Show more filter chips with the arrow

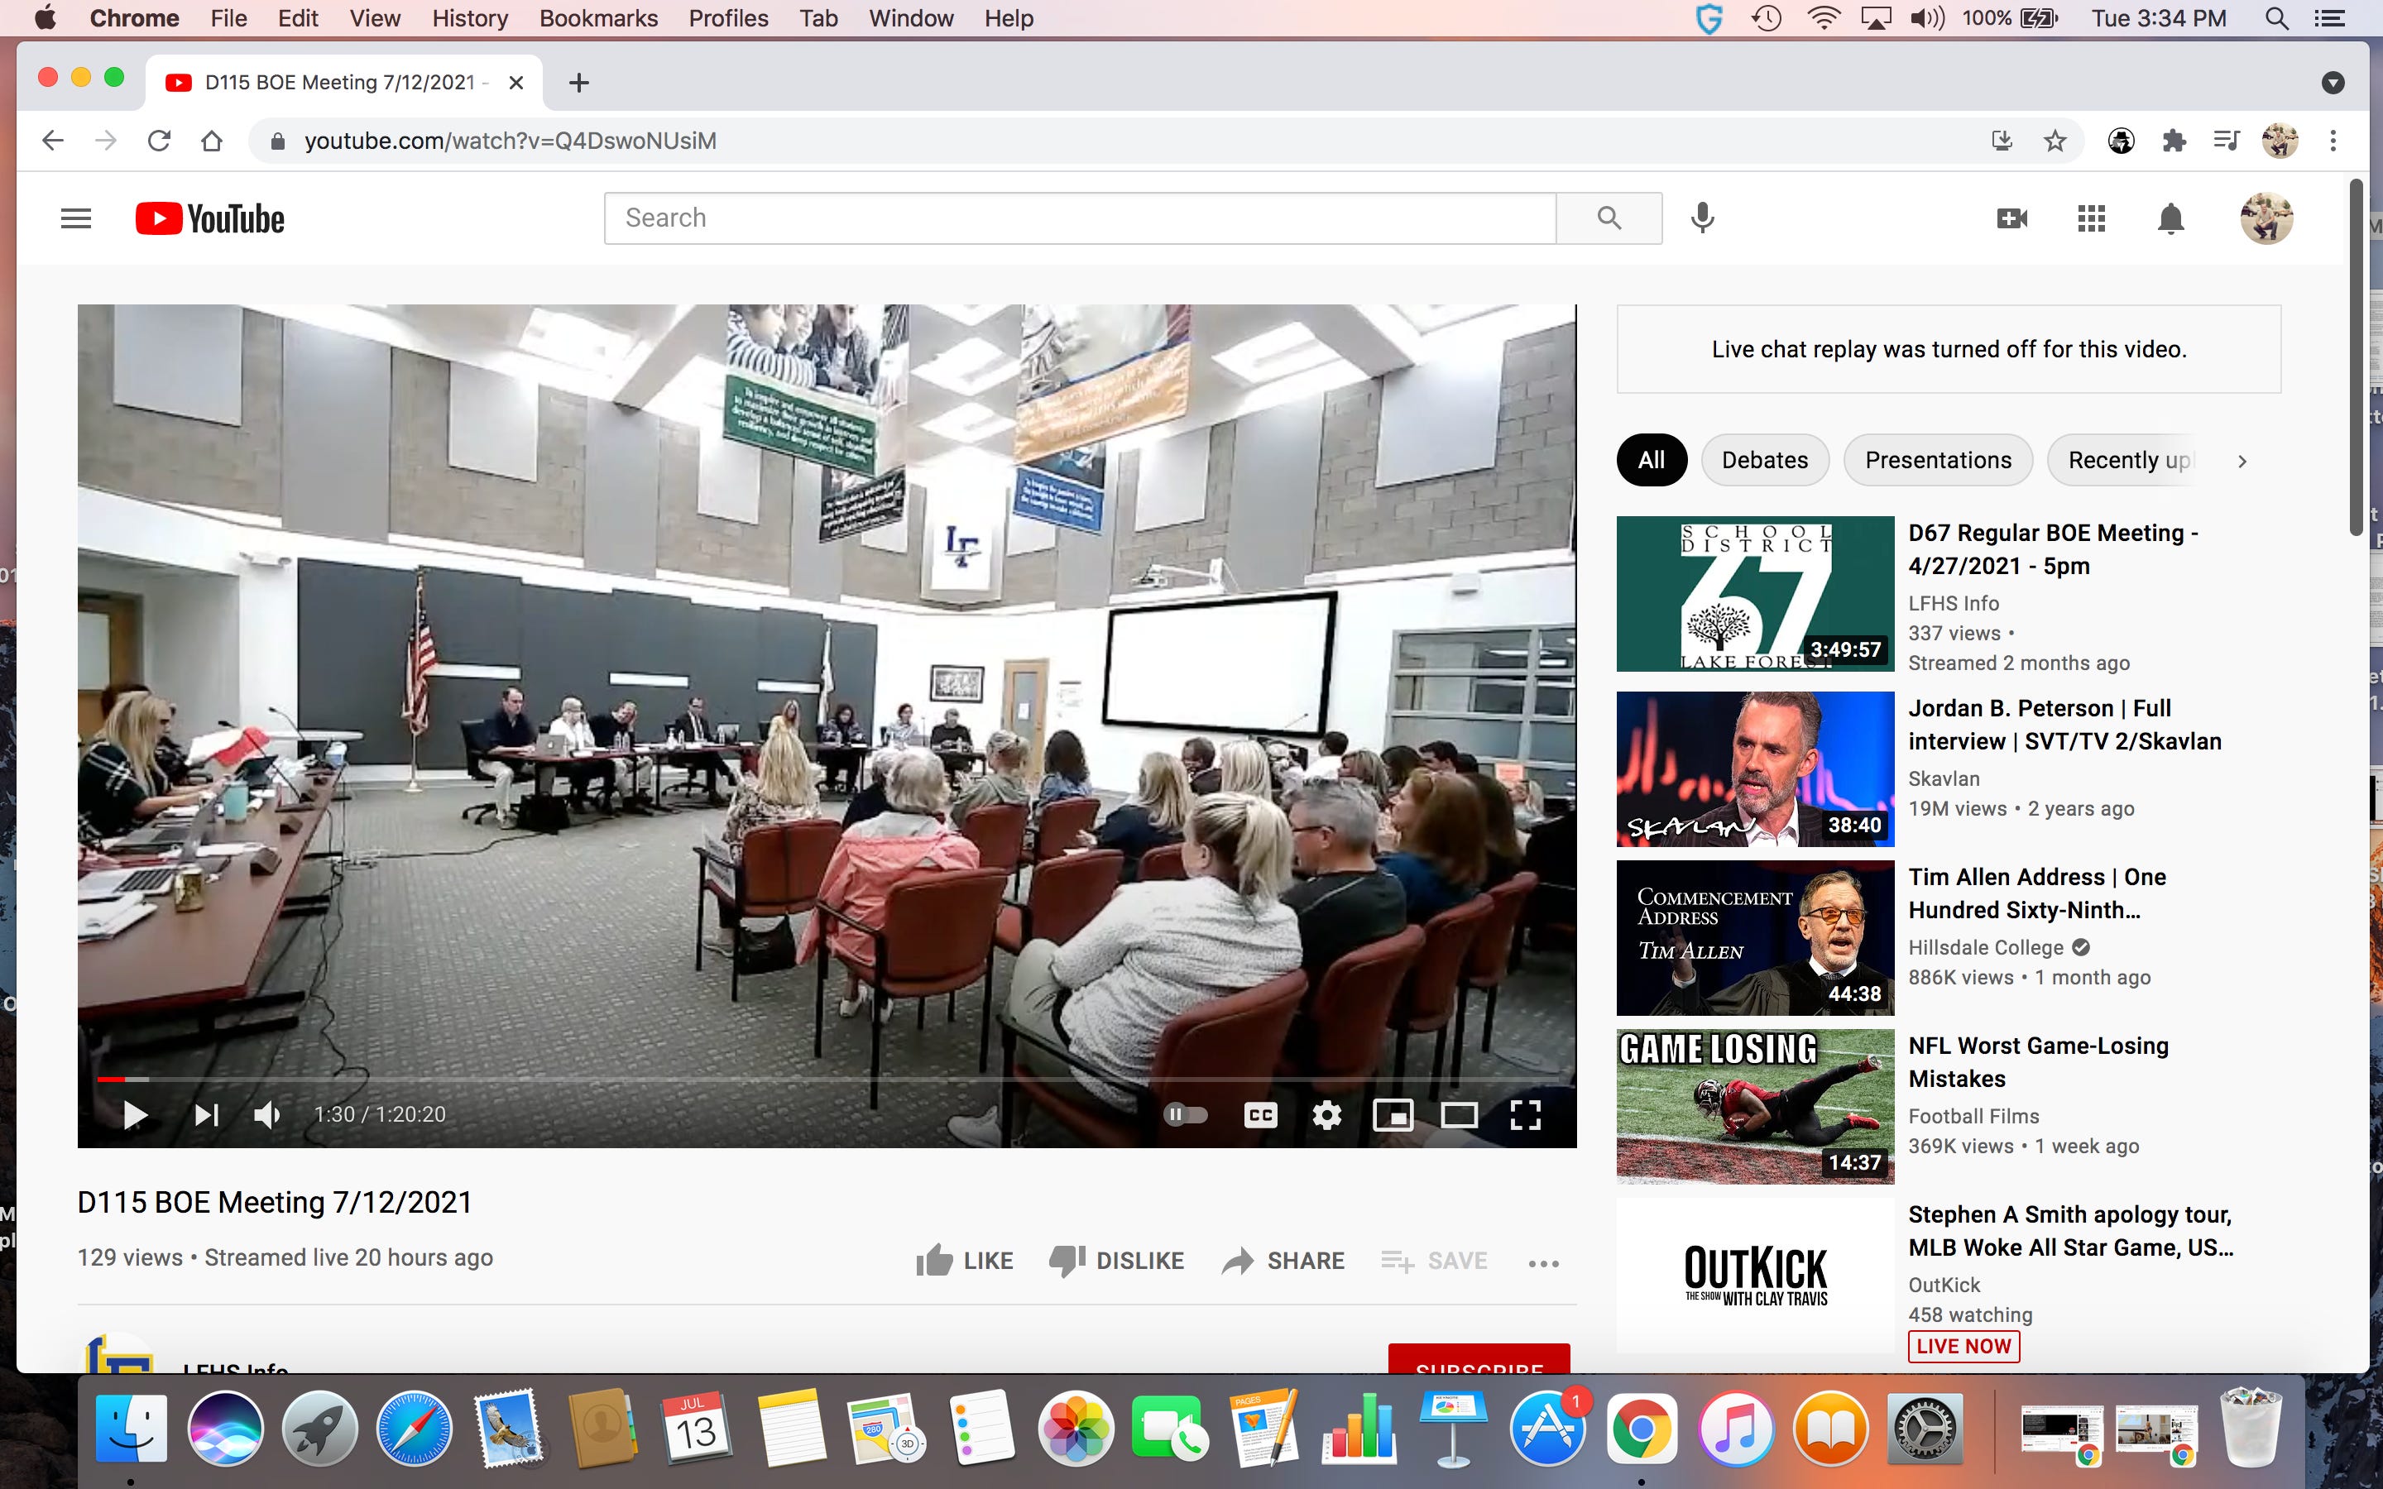coord(2242,461)
